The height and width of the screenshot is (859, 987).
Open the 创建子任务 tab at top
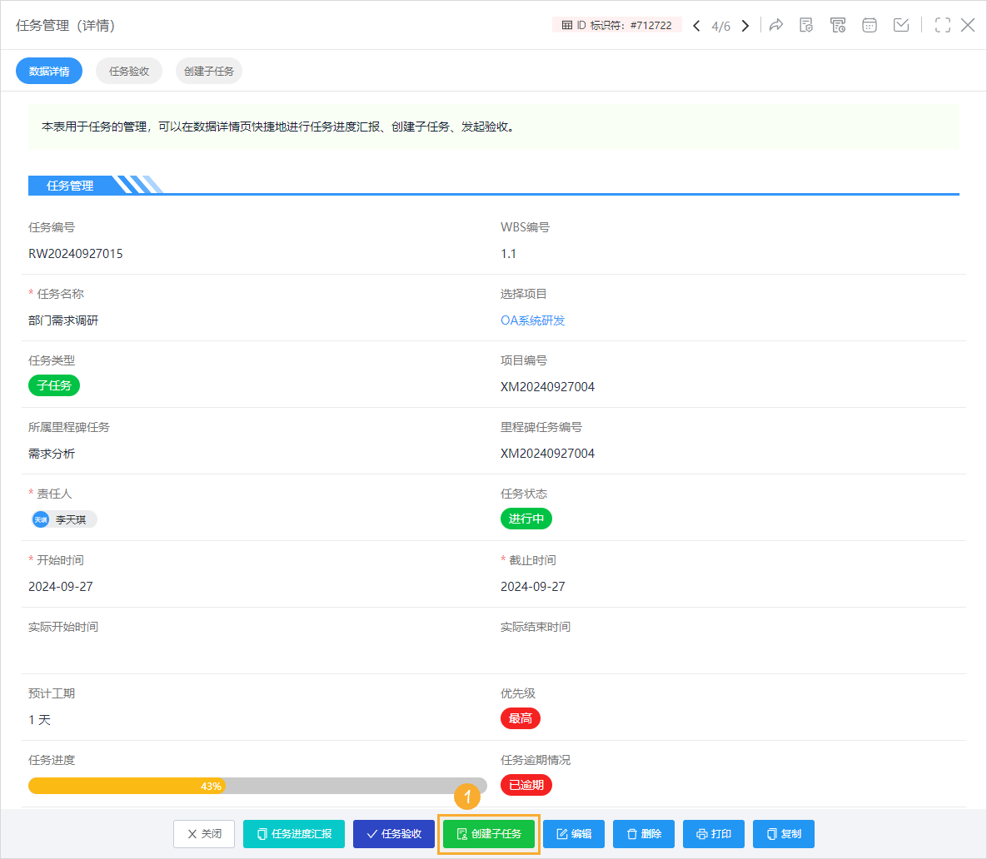tap(209, 72)
